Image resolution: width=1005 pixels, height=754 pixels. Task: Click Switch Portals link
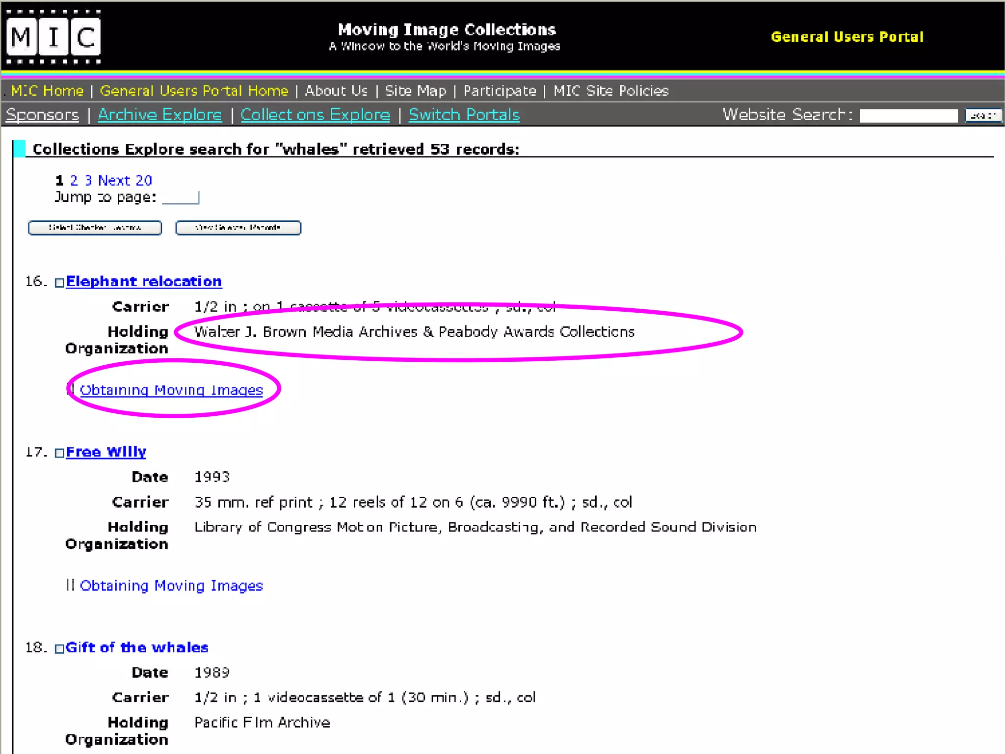click(x=464, y=115)
